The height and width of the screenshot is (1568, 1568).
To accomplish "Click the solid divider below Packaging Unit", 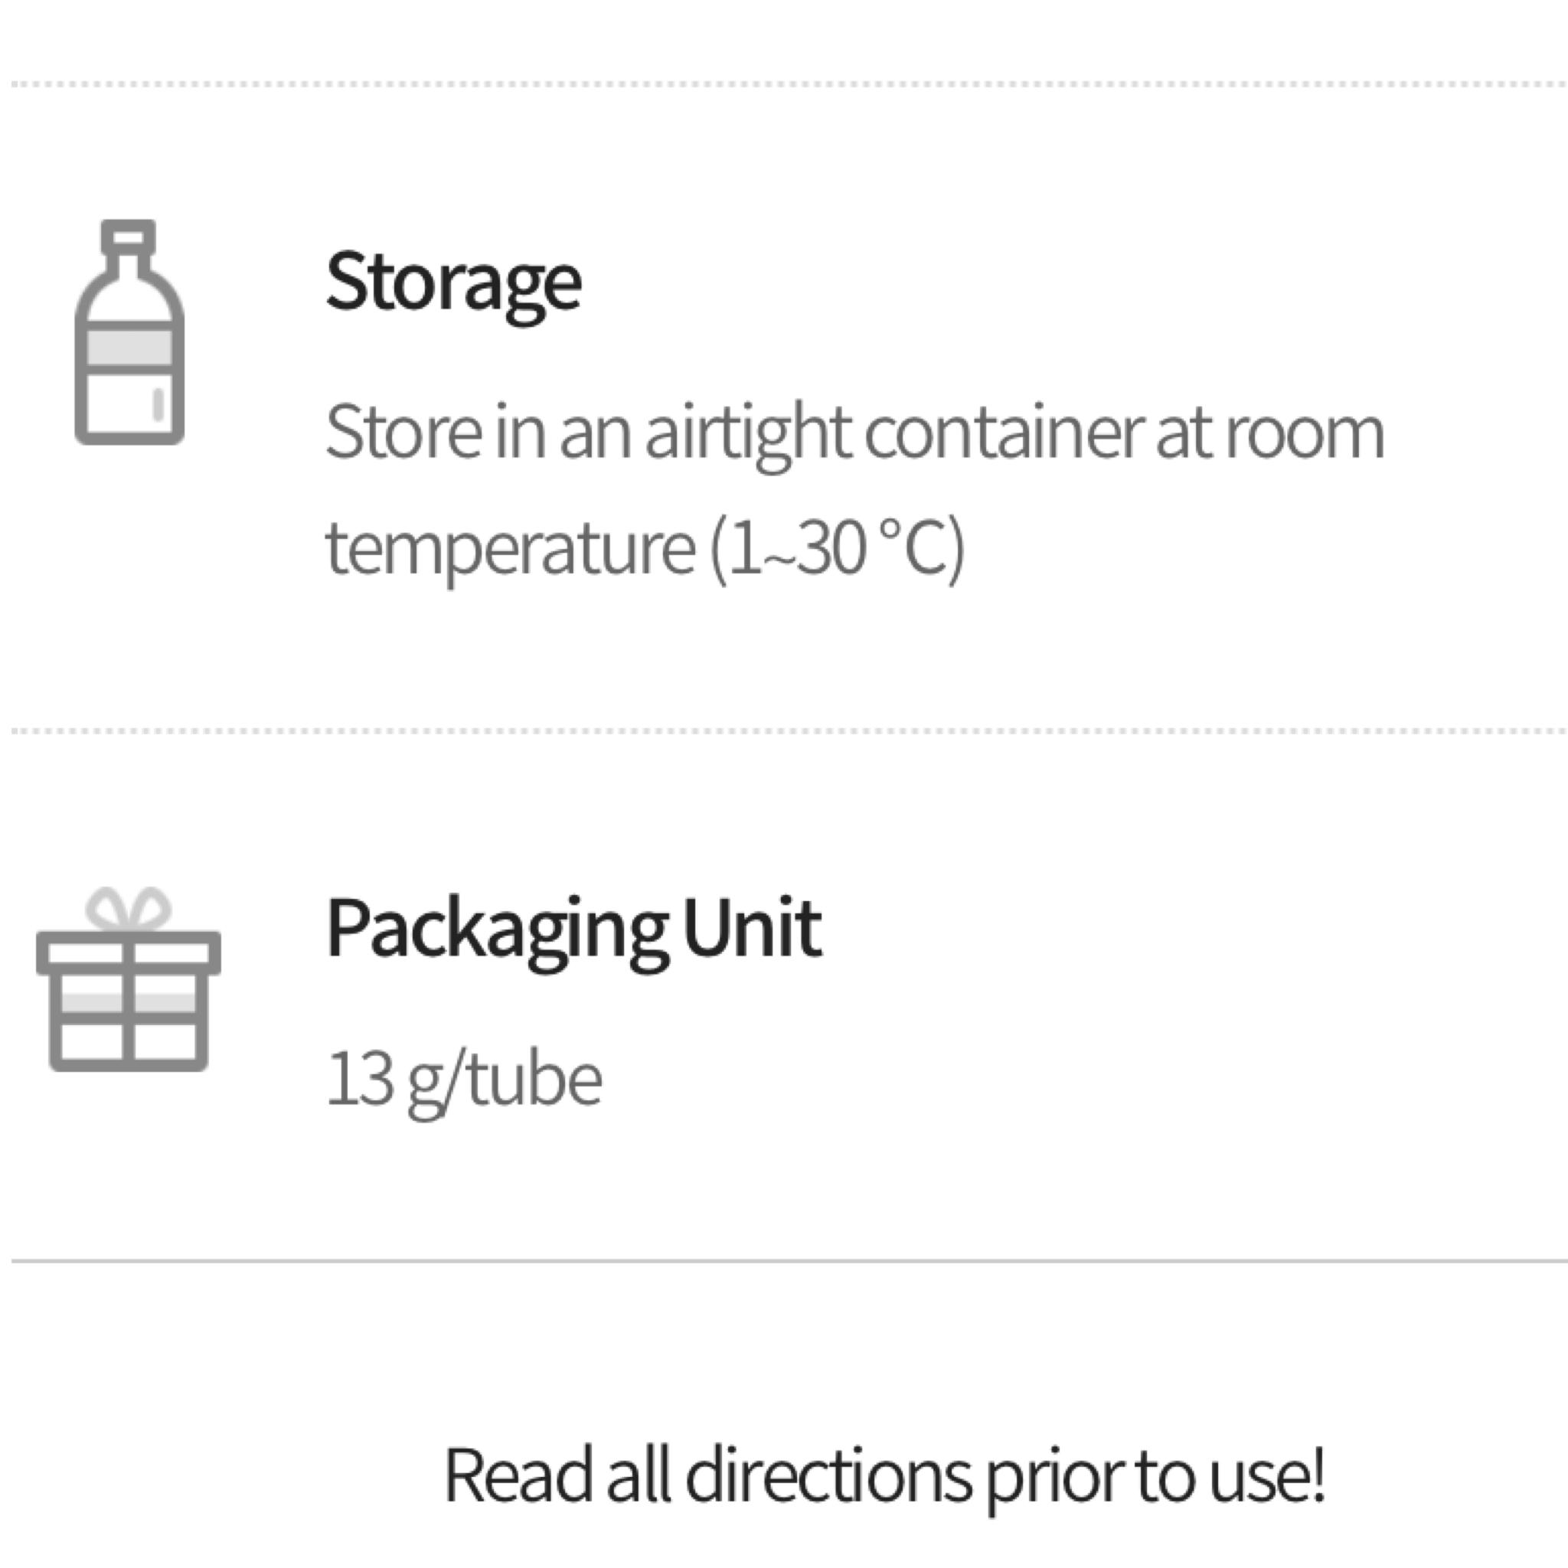I will [x=784, y=1261].
